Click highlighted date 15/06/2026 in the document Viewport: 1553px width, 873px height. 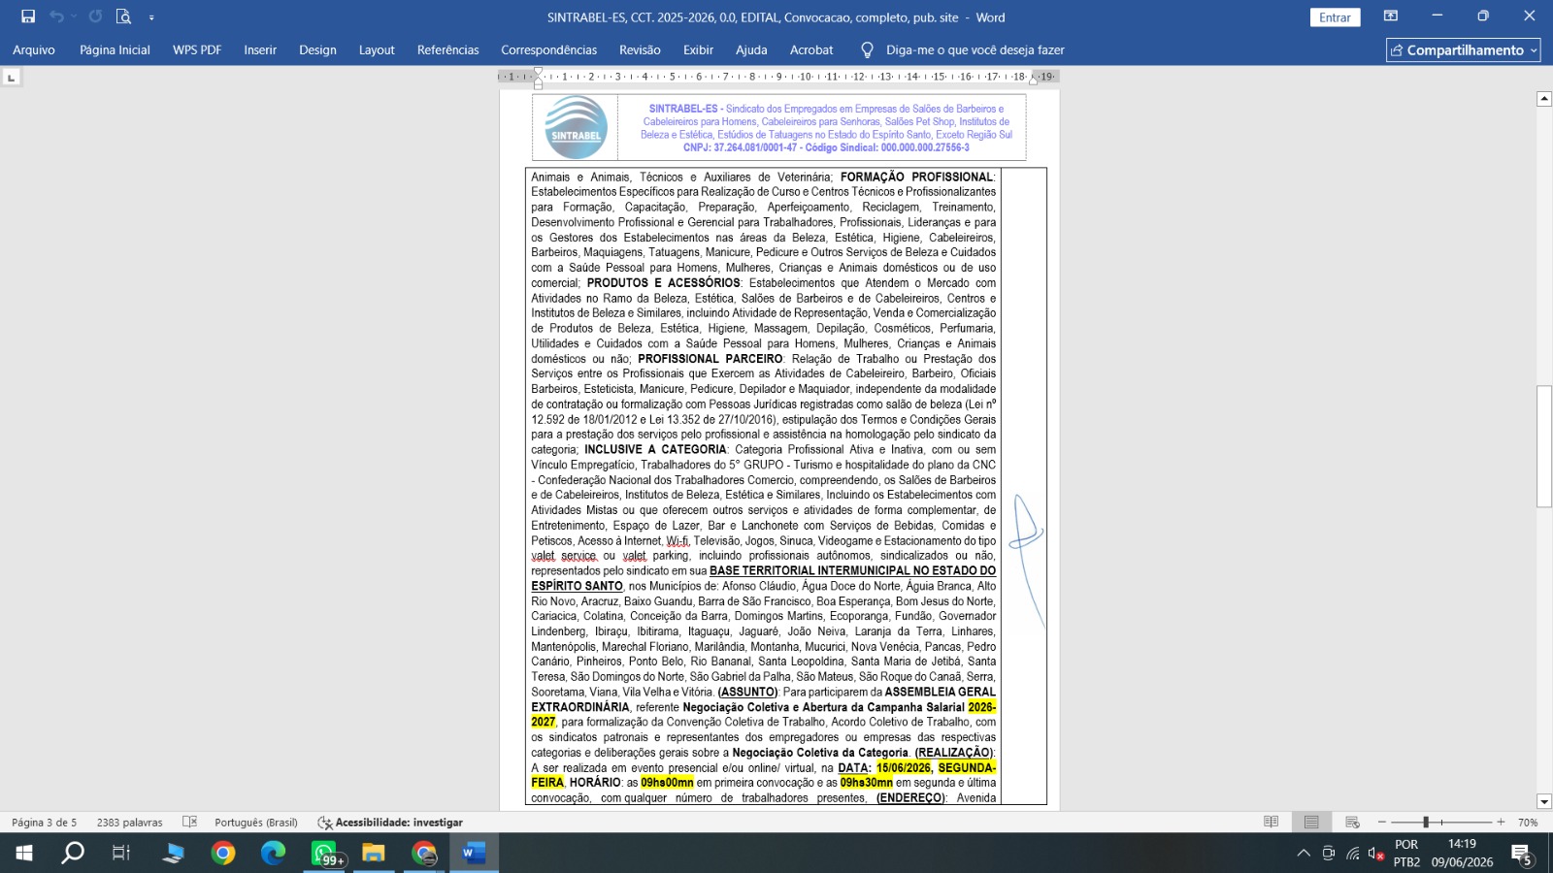904,768
